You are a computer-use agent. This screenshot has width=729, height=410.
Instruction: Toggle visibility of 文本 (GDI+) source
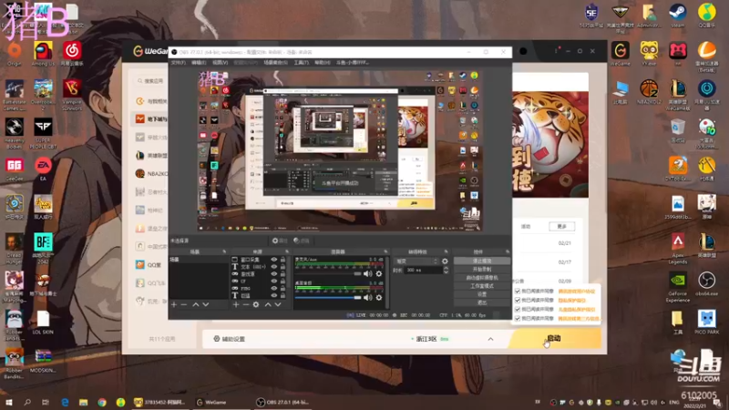click(x=274, y=267)
